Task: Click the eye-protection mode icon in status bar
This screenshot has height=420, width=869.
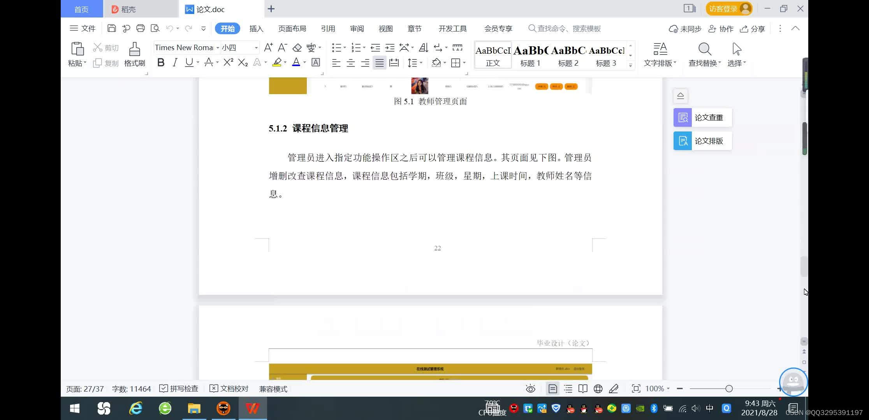Action: coord(531,388)
